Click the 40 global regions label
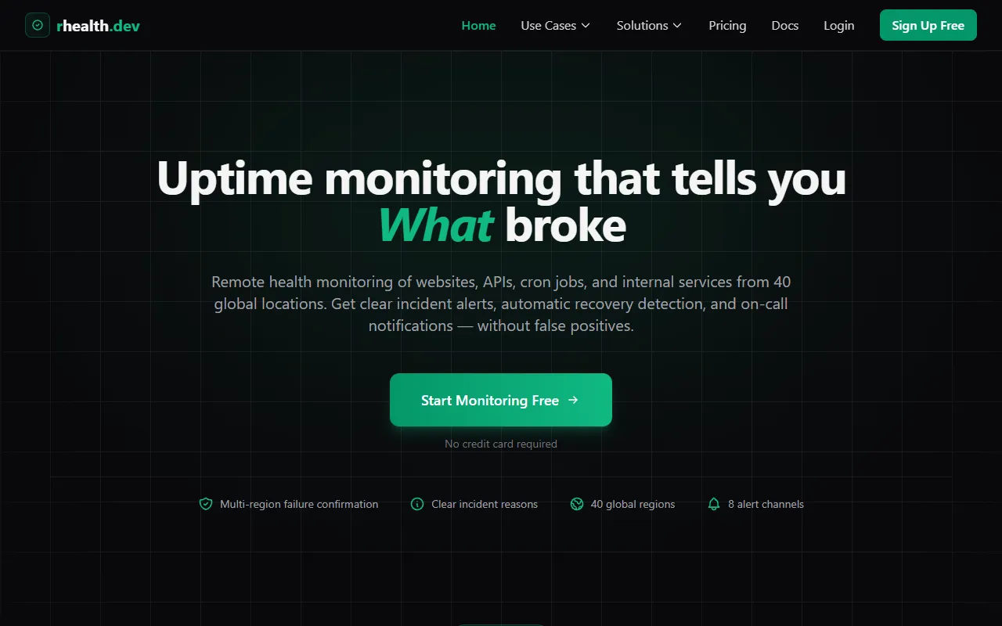1002x626 pixels. (x=633, y=504)
